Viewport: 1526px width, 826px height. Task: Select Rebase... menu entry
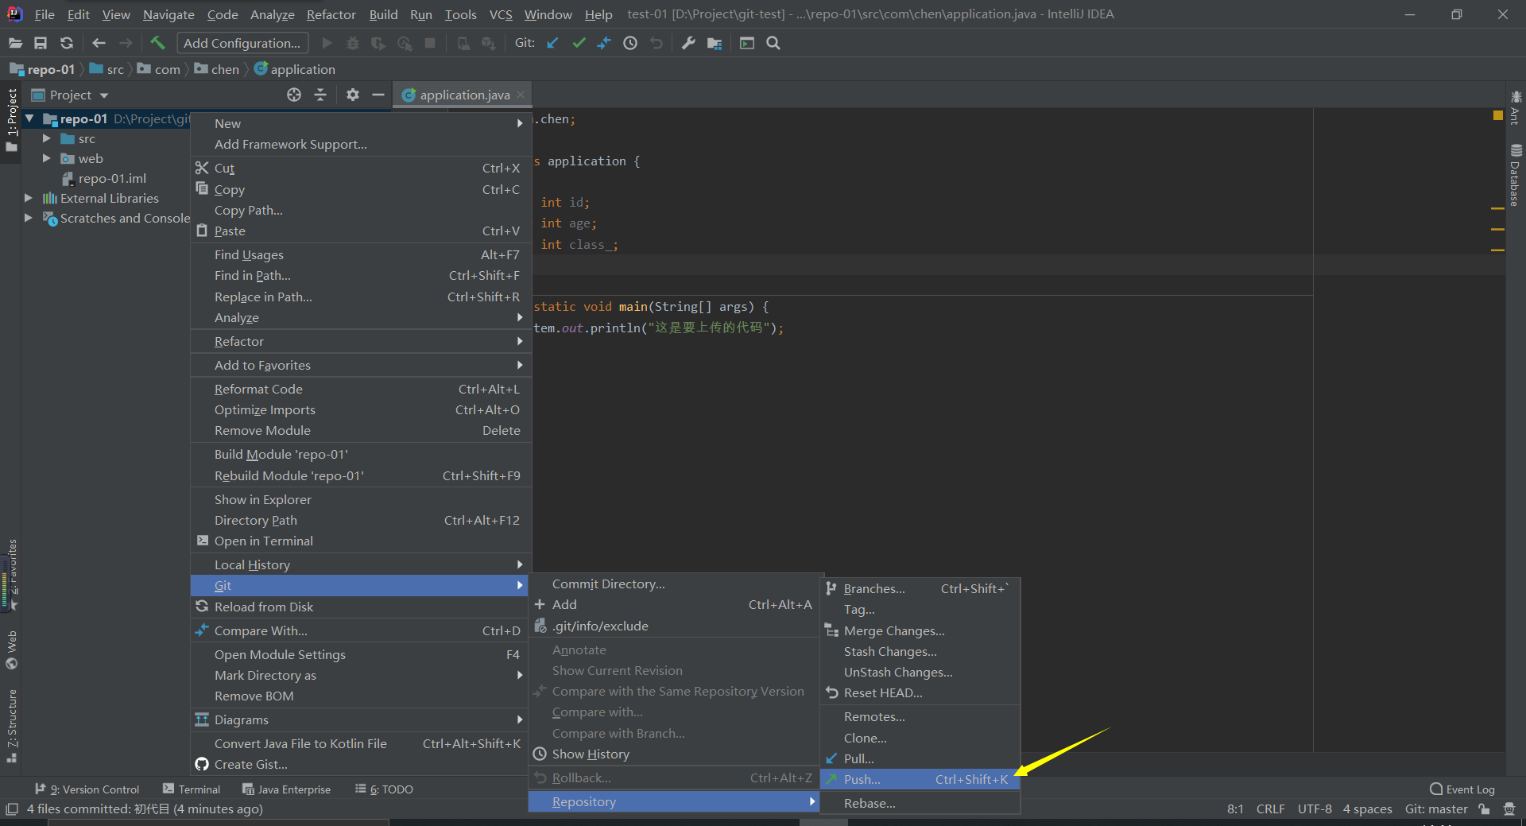point(920,803)
